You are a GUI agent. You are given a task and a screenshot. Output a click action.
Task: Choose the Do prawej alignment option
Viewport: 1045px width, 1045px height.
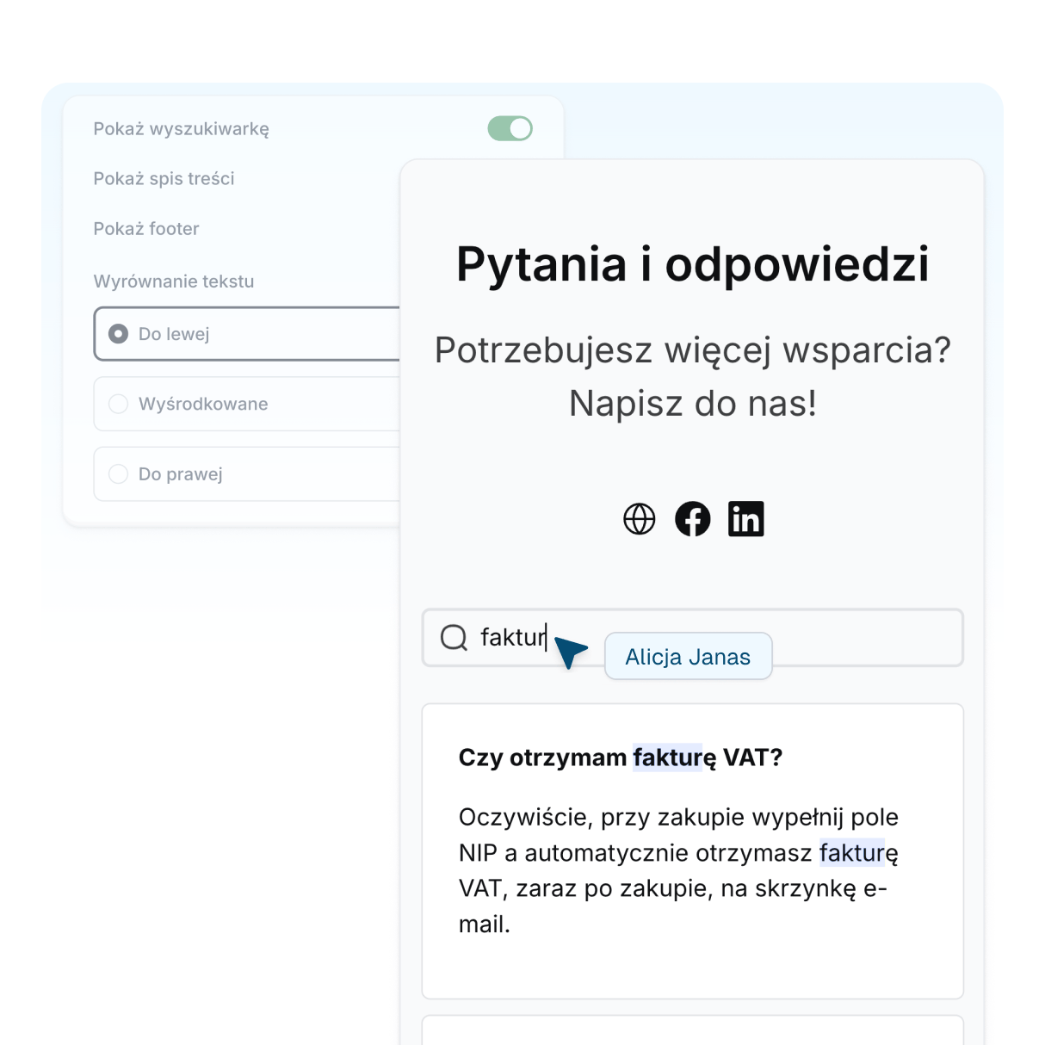(x=247, y=474)
